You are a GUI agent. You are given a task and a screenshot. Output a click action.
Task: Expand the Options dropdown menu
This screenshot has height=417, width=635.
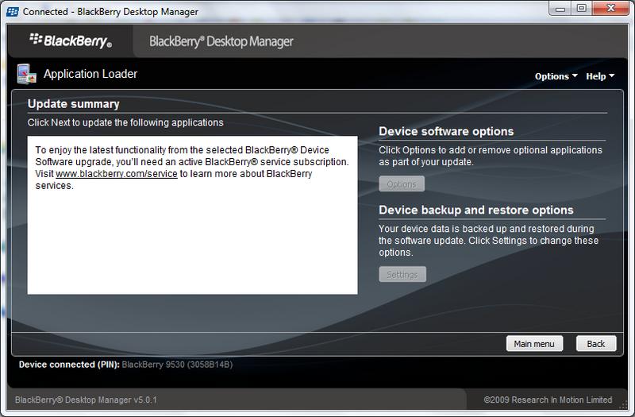point(556,76)
